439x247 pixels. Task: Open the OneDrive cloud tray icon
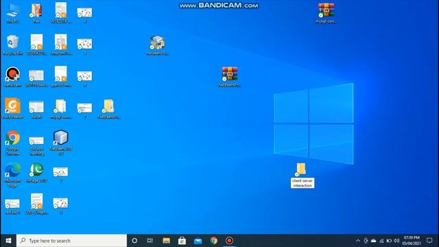point(373,241)
